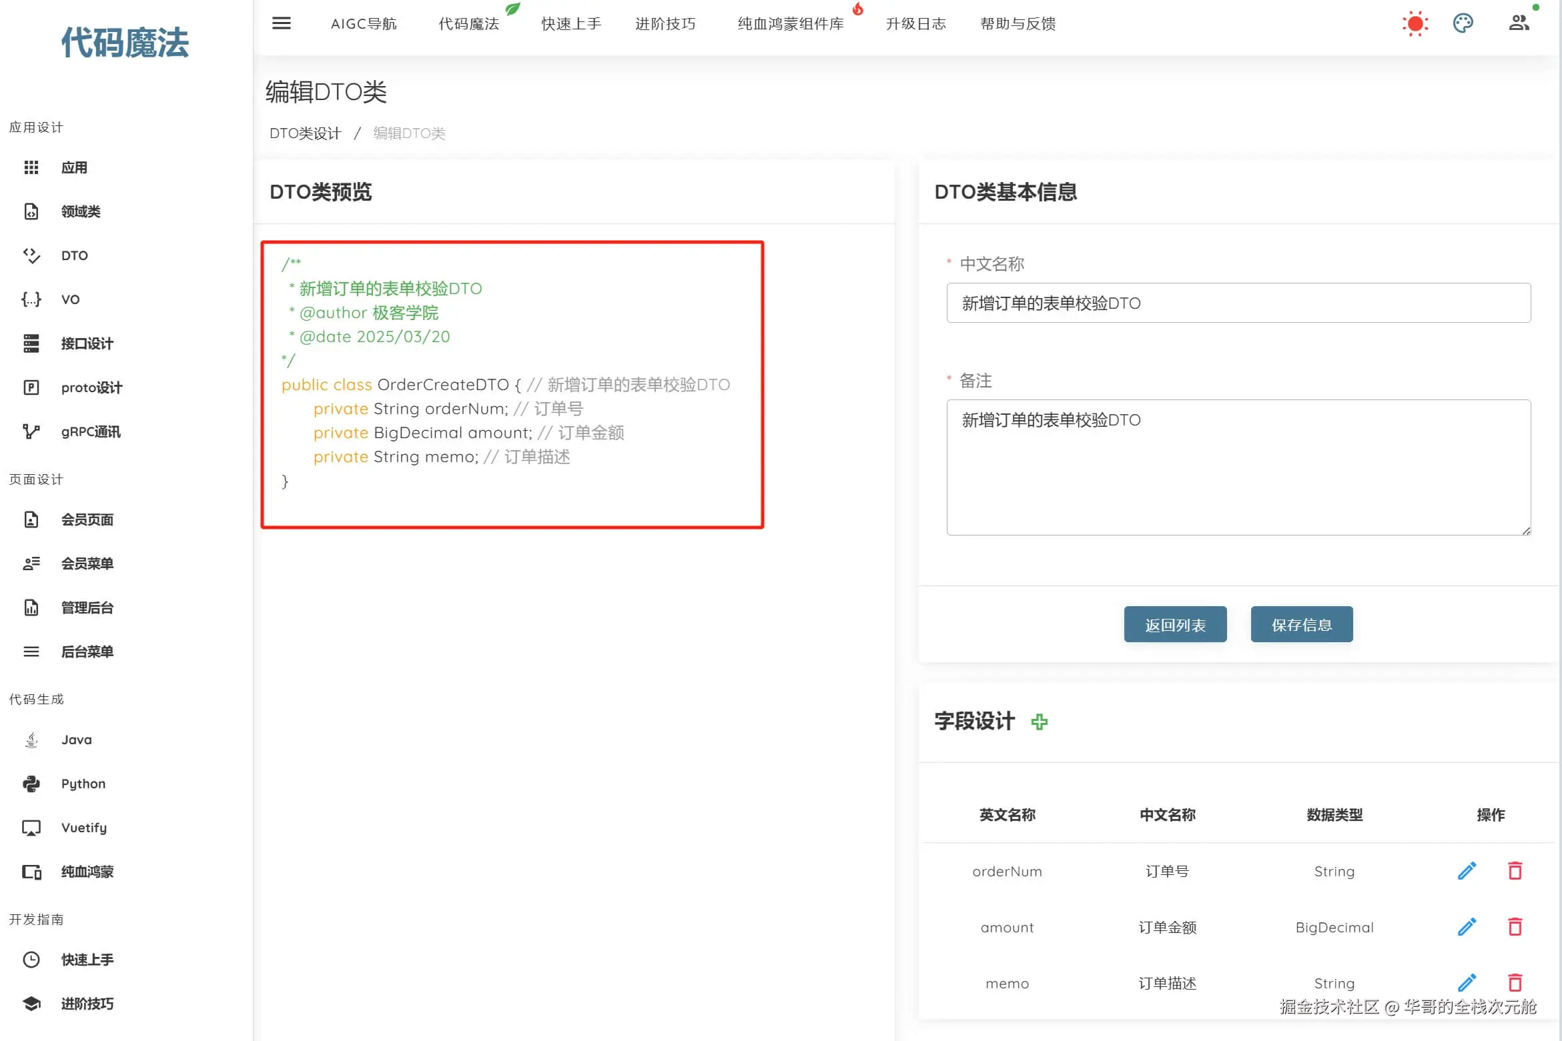Toggle the hamburger sidebar menu
Screen dimensions: 1562x1041
(281, 23)
